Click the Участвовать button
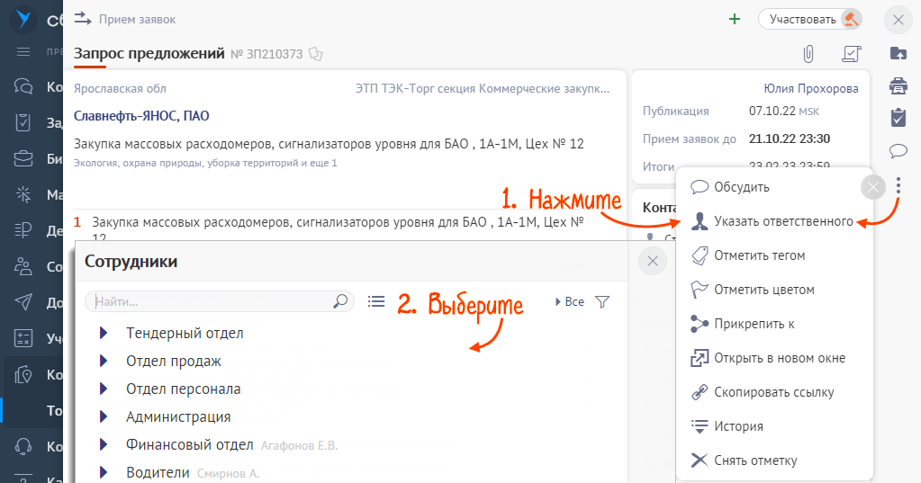 tap(810, 20)
